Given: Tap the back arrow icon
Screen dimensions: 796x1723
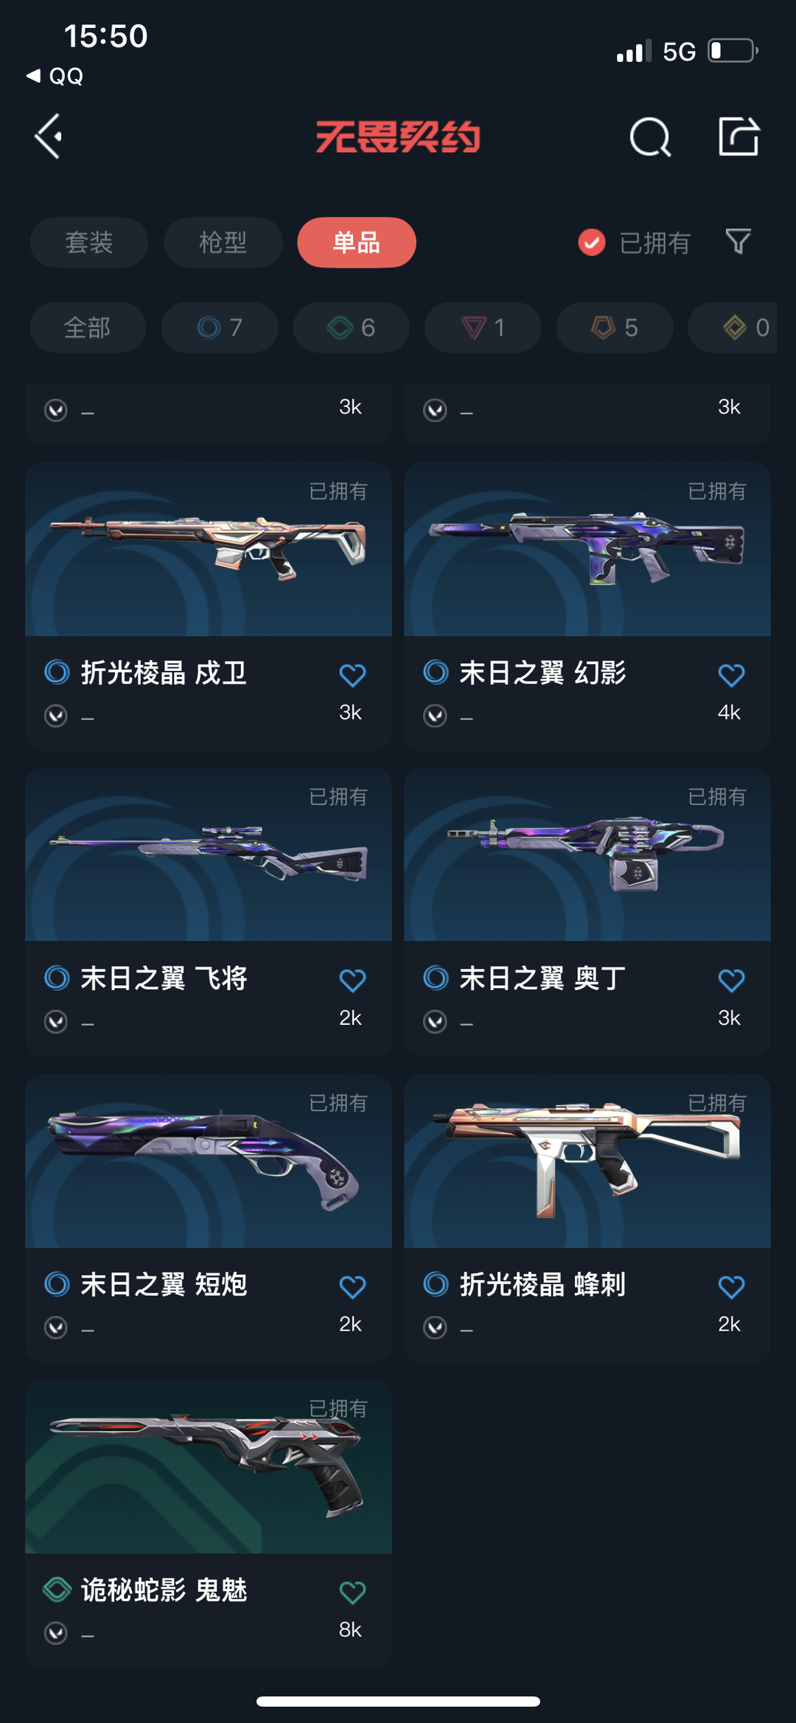Looking at the screenshot, I should (x=49, y=136).
